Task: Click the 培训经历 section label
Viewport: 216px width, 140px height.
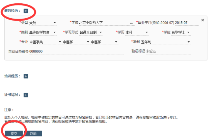Action: 12,76
